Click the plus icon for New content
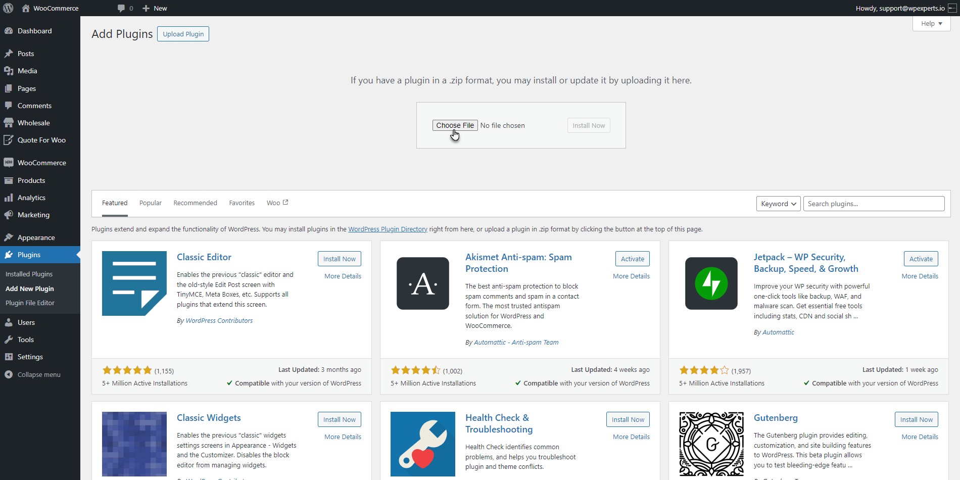The width and height of the screenshot is (960, 480). 146,8
